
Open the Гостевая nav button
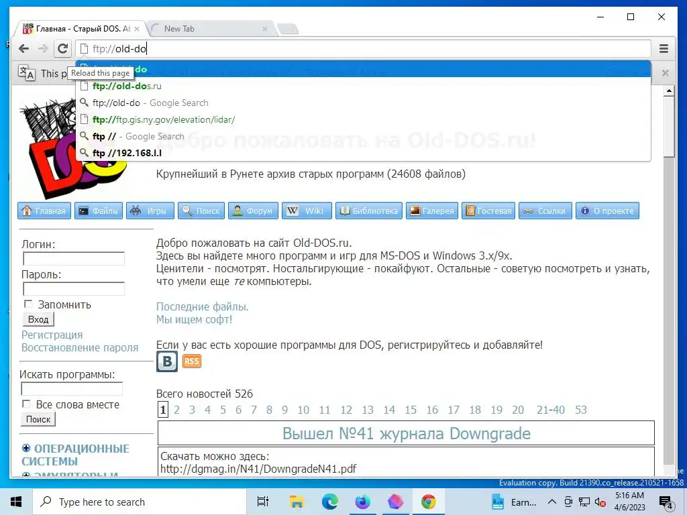click(x=488, y=211)
